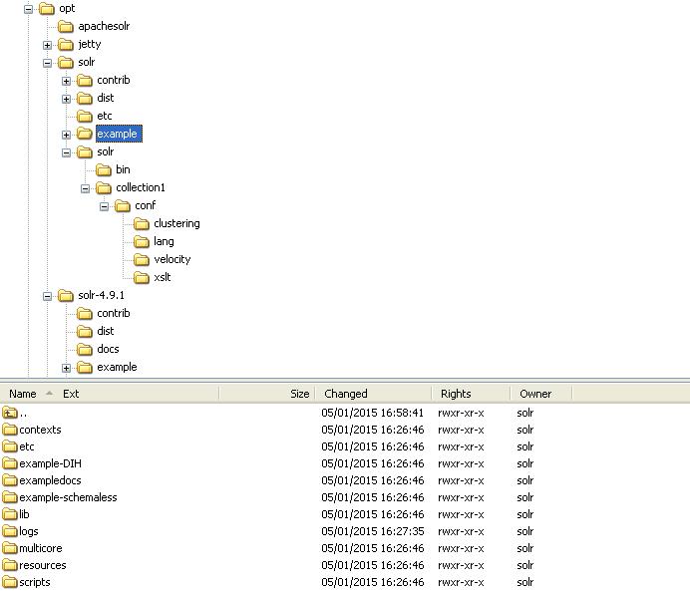The height and width of the screenshot is (591, 690).
Task: Click the parent directory up-arrow icon
Action: [10, 413]
